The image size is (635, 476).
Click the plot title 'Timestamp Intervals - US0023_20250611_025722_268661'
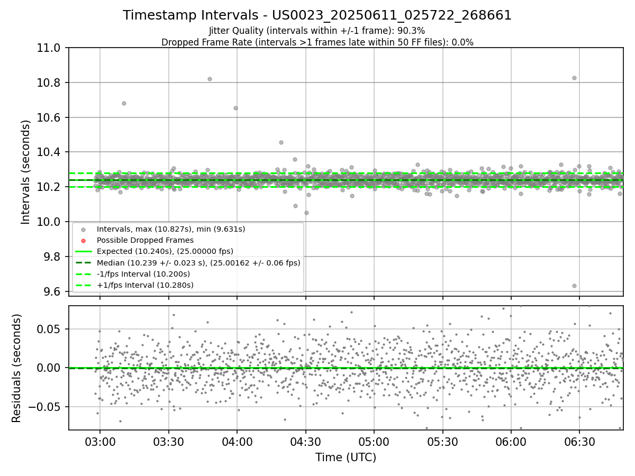[317, 15]
